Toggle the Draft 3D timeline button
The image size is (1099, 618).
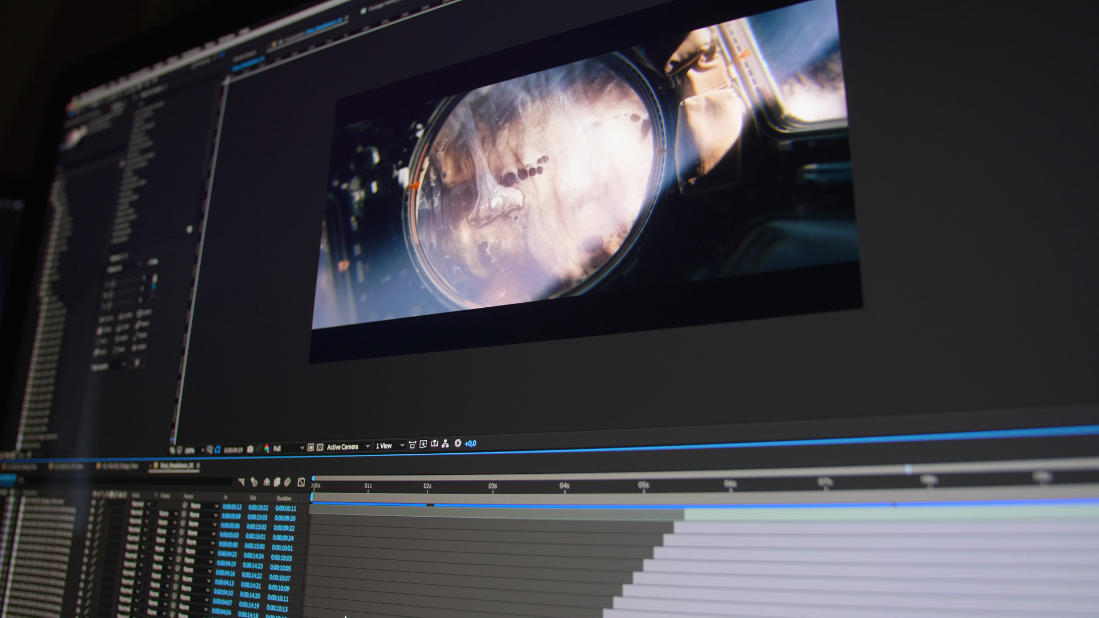coord(254,482)
